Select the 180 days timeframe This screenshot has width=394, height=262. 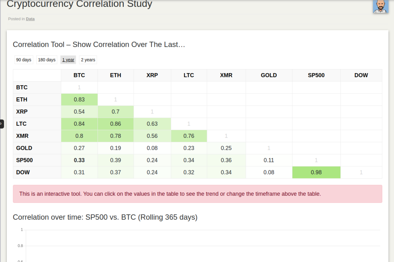47,60
